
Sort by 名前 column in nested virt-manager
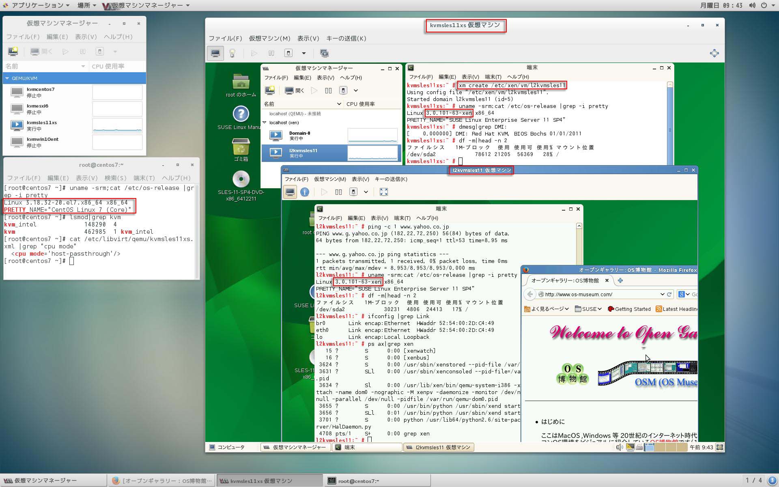[303, 104]
